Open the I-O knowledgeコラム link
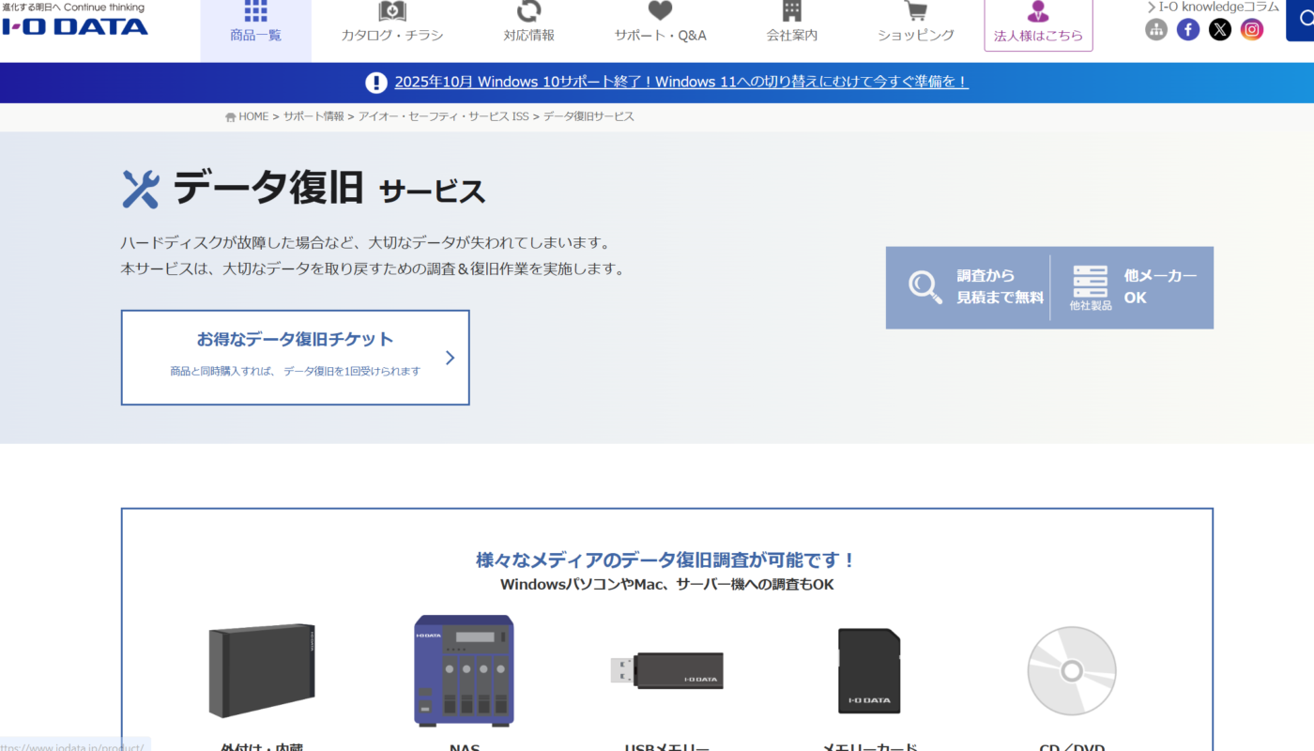This screenshot has height=751, width=1314. click(x=1215, y=7)
